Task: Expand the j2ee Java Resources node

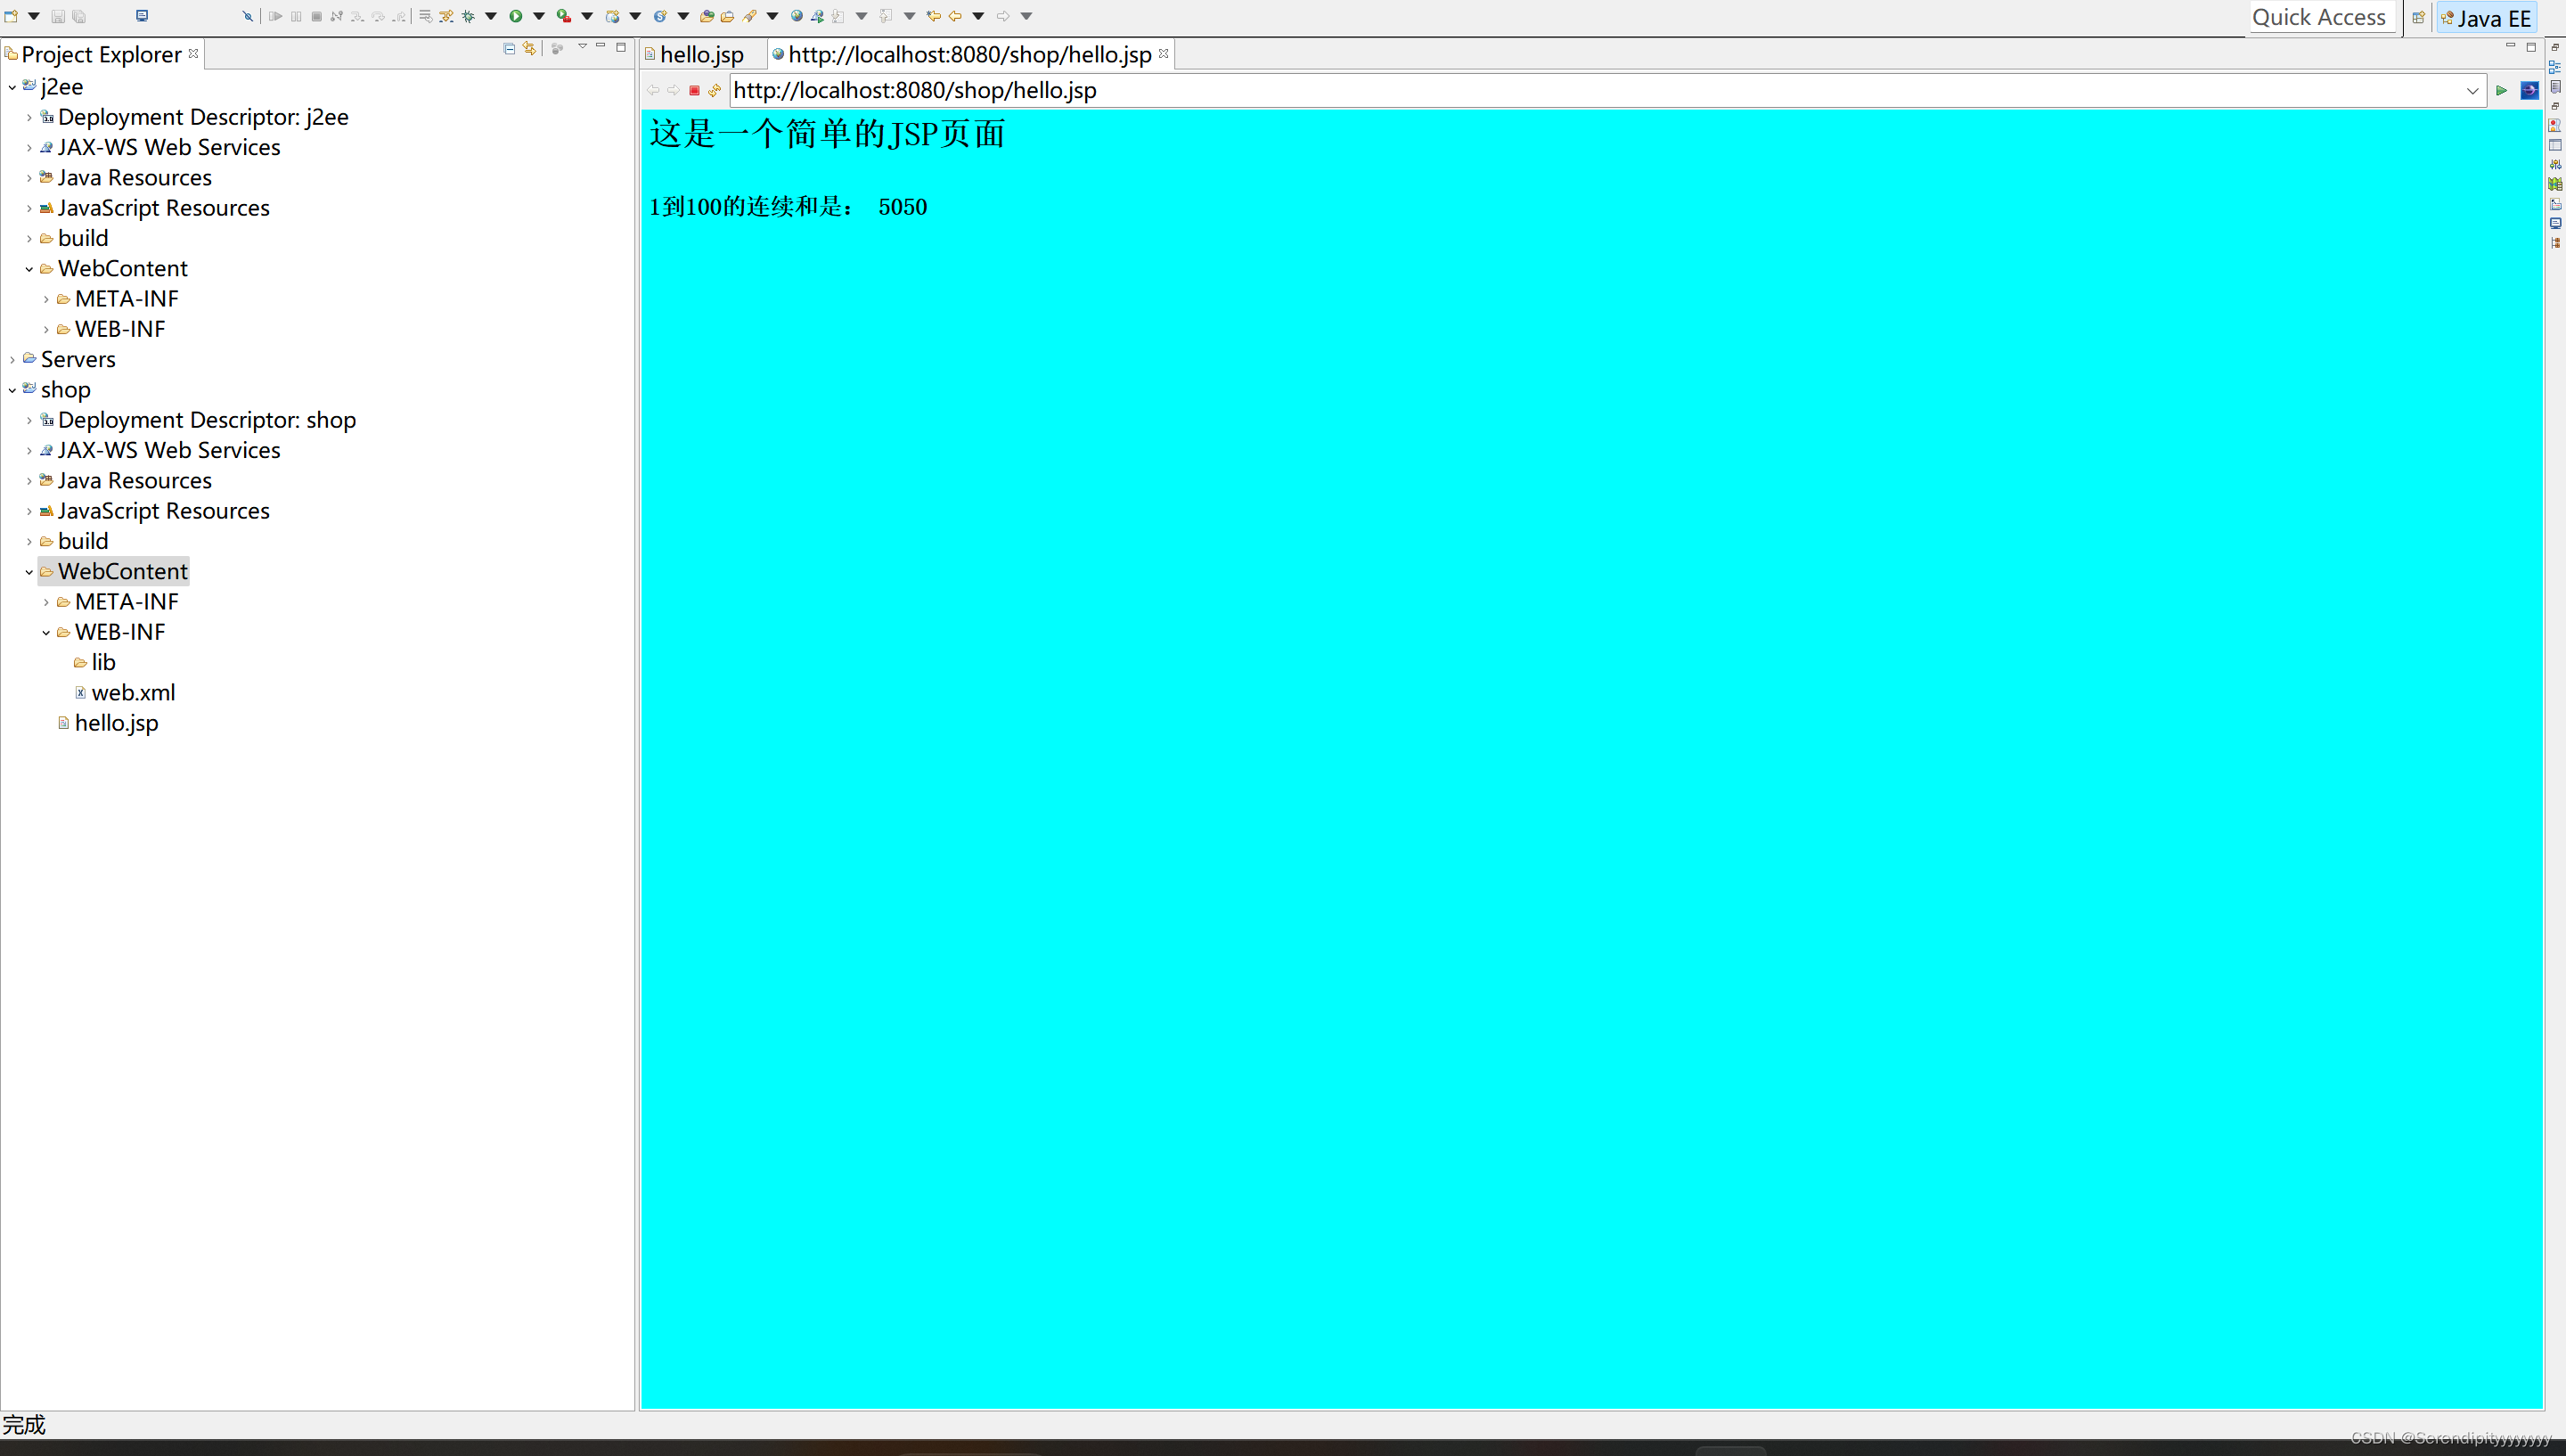Action: point(29,178)
